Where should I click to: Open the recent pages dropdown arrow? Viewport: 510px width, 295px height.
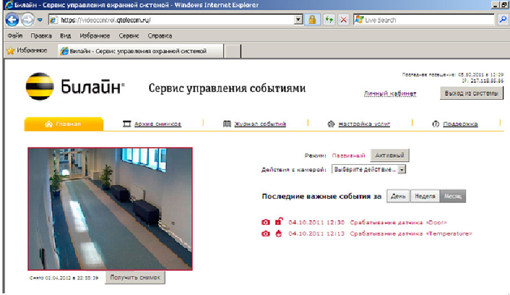40,20
